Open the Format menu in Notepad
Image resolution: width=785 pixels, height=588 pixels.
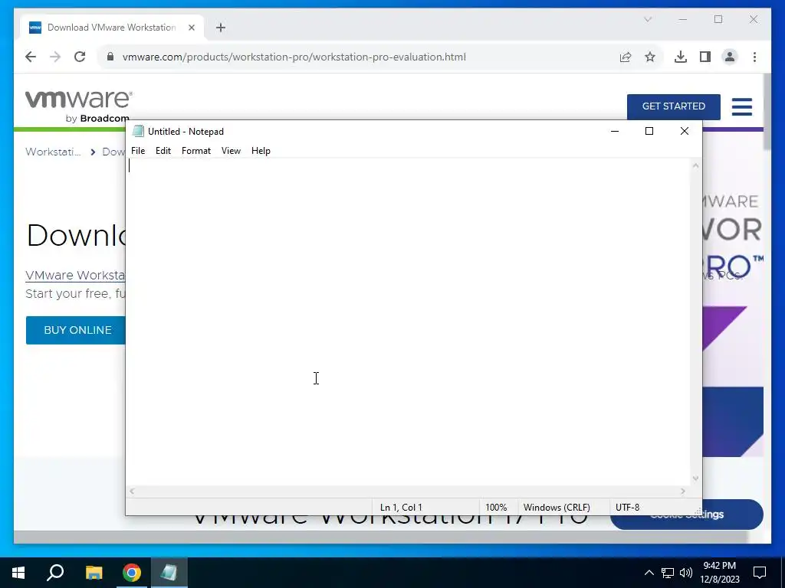click(195, 151)
